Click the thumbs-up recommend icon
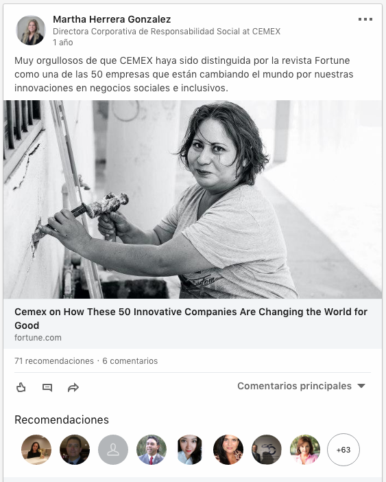The width and height of the screenshot is (386, 482). pos(21,387)
